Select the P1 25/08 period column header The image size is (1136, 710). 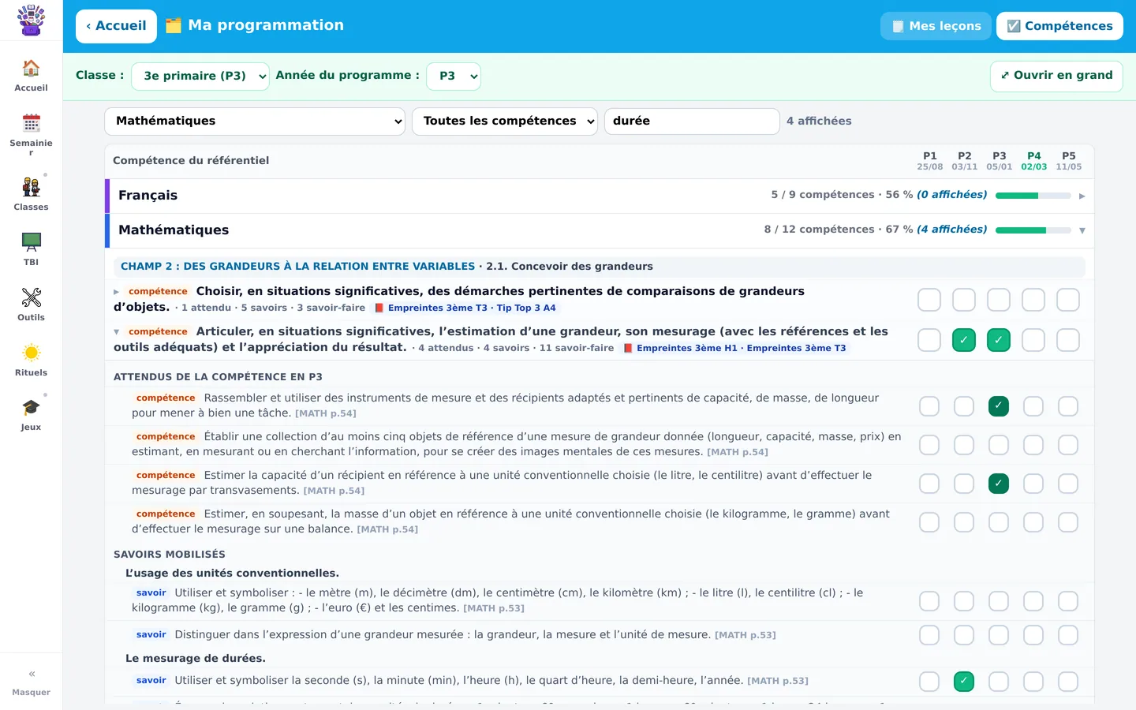click(929, 161)
